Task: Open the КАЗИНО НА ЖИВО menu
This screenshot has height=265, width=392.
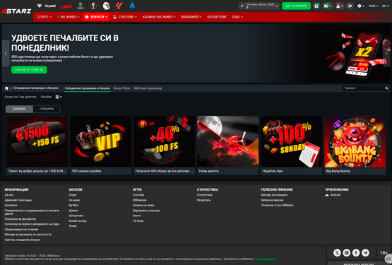Action: [159, 17]
